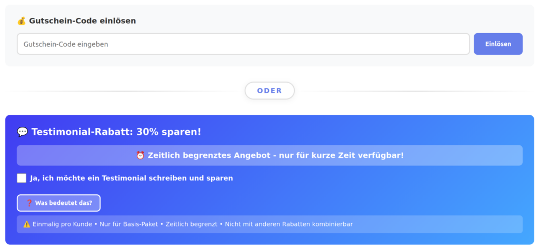Image resolution: width=539 pixels, height=248 pixels.
Task: Click 'Nicht mit anderen Rabatten kombinierbar' text
Action: pyautogui.click(x=288, y=224)
